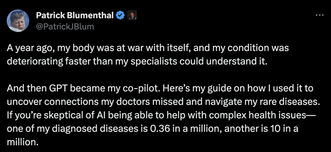Open Patrick Blumenthal's profile avatar

18,21
